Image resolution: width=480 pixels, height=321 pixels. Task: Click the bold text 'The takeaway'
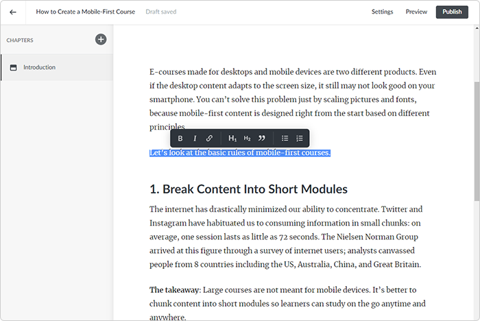(174, 289)
